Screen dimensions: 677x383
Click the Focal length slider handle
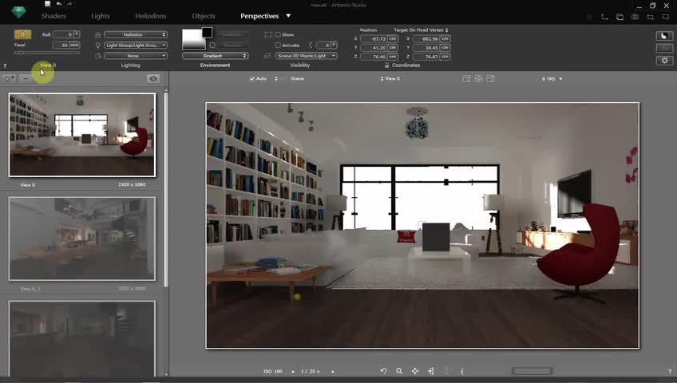[19, 53]
